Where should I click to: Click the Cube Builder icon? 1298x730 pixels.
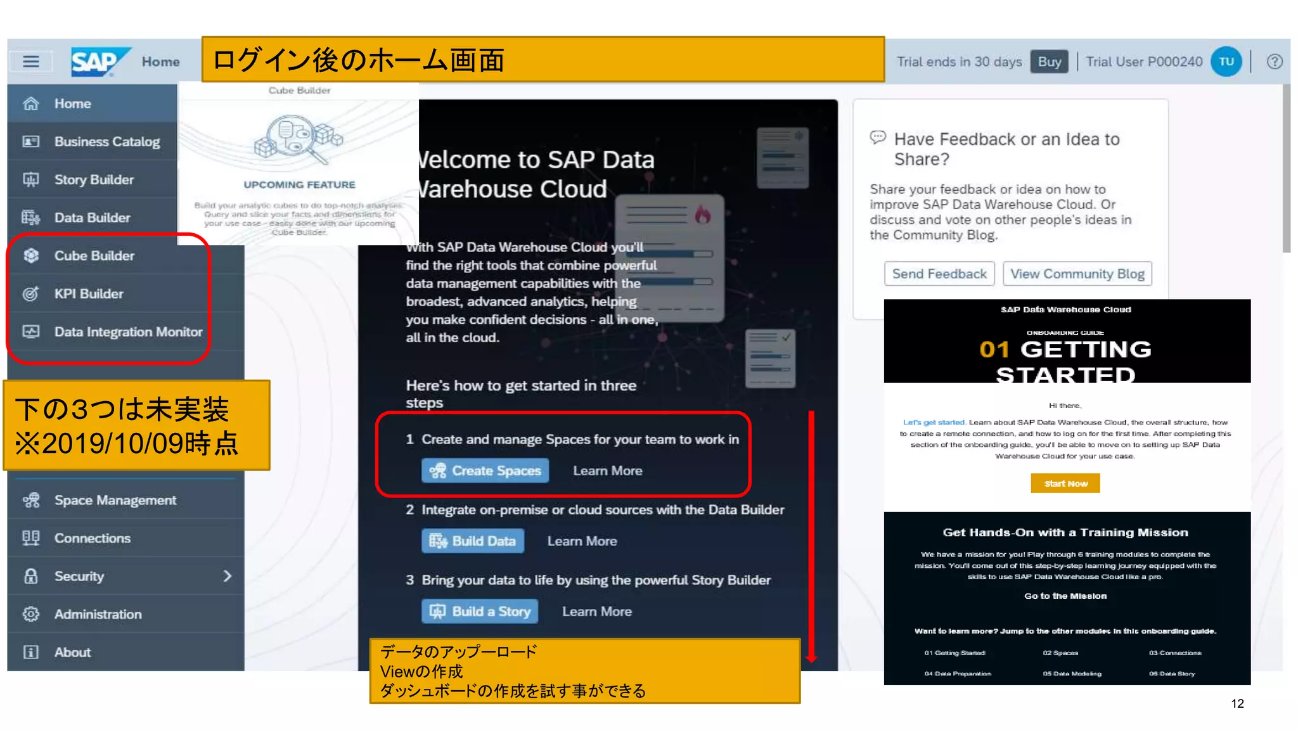tap(30, 255)
